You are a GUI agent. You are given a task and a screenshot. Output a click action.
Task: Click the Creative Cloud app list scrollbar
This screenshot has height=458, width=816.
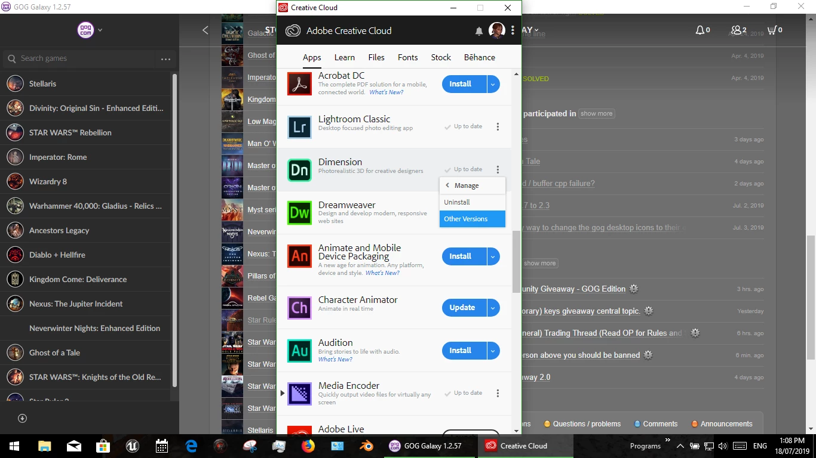click(x=516, y=262)
